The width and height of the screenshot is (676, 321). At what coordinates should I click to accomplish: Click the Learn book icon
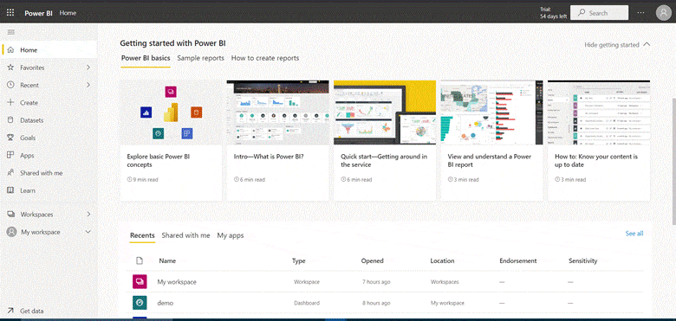(x=10, y=190)
